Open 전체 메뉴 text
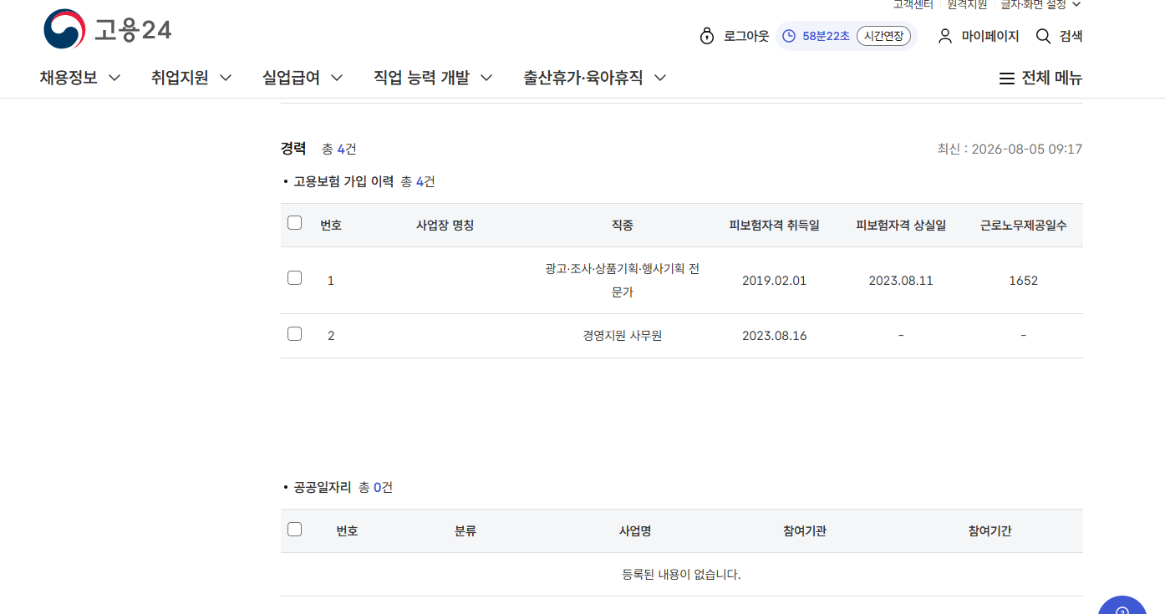Viewport: 1165px width, 614px height. click(x=1051, y=78)
